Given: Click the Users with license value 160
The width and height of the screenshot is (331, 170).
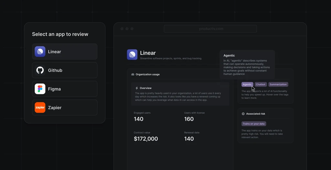Looking at the screenshot, I should coord(189,119).
